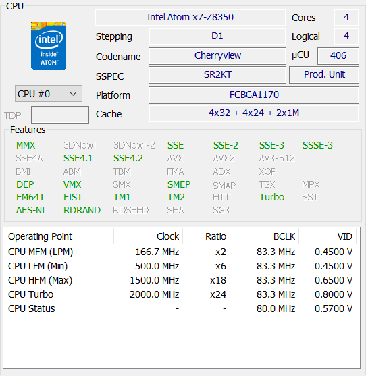Click the 0.8000 V VID value
366x376 pixels.
tap(334, 294)
